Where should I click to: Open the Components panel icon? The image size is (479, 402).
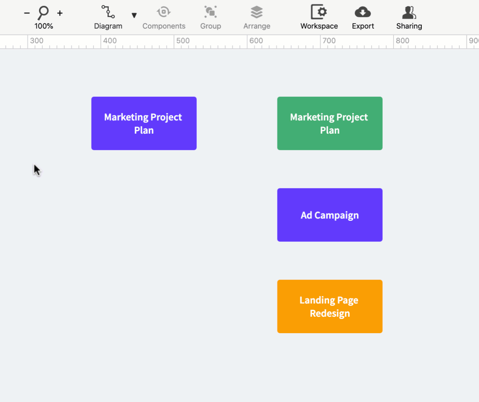point(164,12)
